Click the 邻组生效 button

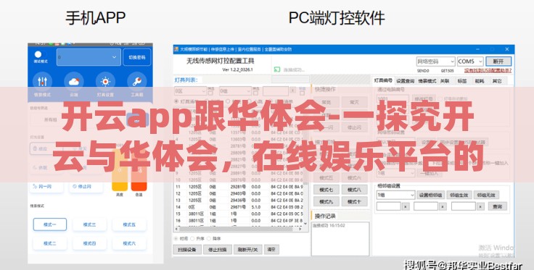pos(459,195)
